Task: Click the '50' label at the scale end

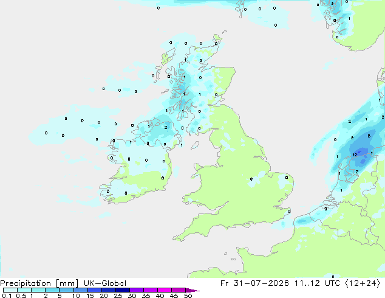Action: 188,296
